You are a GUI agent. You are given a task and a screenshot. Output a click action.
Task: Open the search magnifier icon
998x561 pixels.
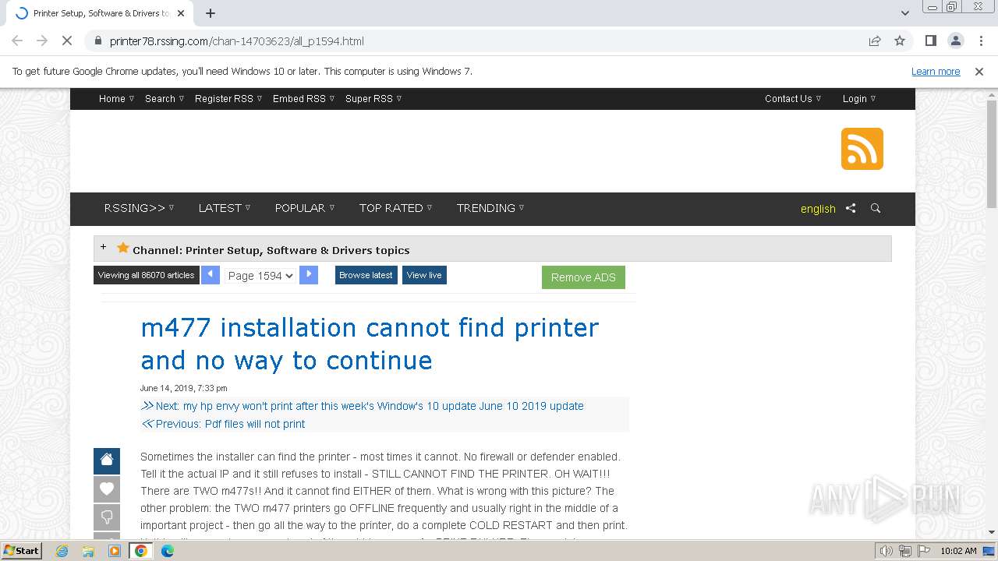(876, 208)
